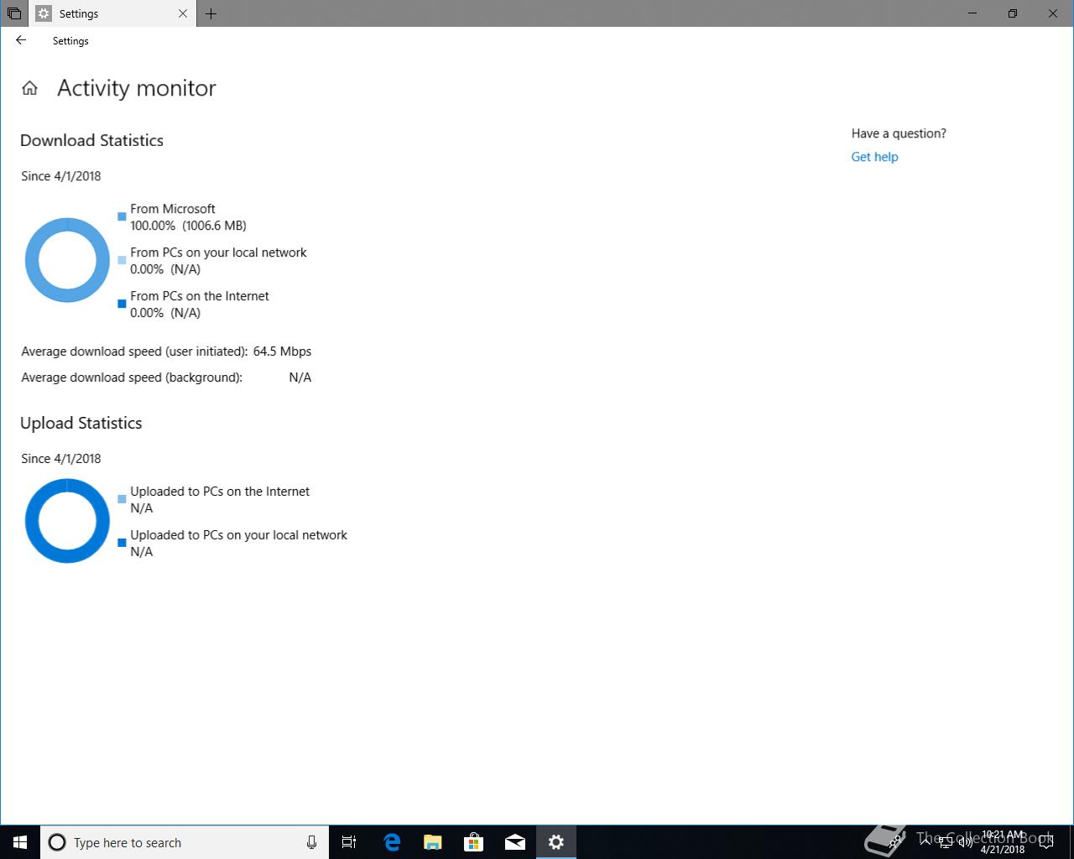The height and width of the screenshot is (859, 1074).
Task: Click Since 4/1/2018 under Upload Statistics
Action: pyautogui.click(x=61, y=459)
